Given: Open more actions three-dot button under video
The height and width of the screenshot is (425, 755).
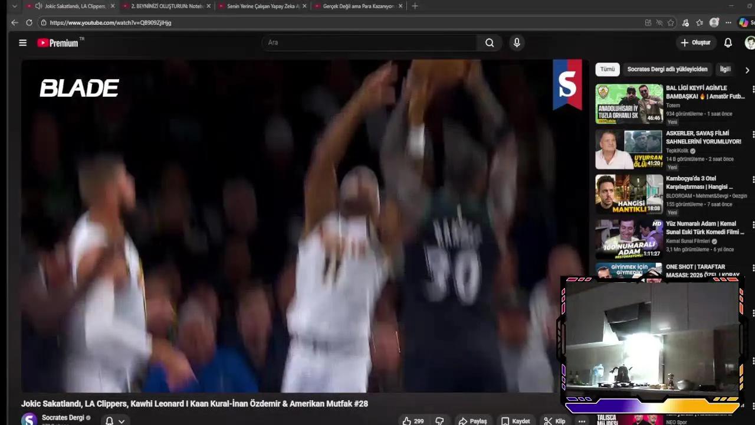Looking at the screenshot, I should click(582, 421).
